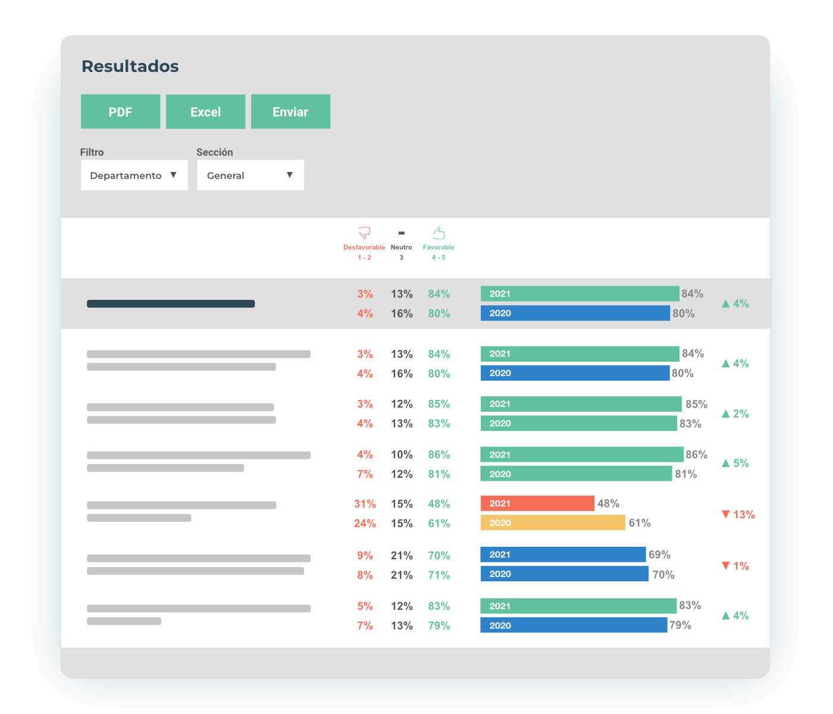Click the 48% favorable value in the table
The width and height of the screenshot is (833, 714).
(439, 504)
